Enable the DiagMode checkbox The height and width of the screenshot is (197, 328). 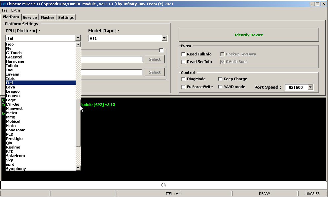[183, 79]
